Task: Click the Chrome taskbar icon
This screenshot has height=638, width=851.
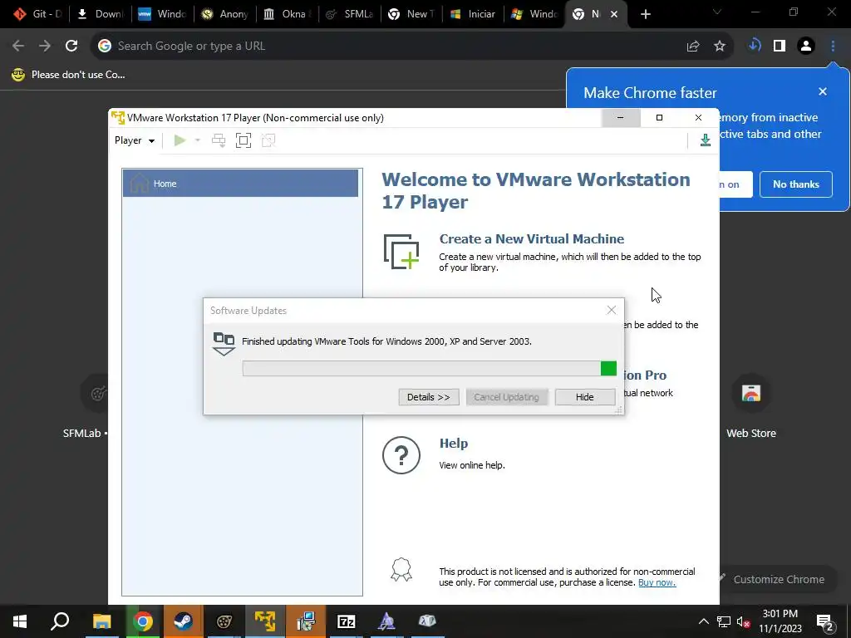Action: tap(143, 621)
